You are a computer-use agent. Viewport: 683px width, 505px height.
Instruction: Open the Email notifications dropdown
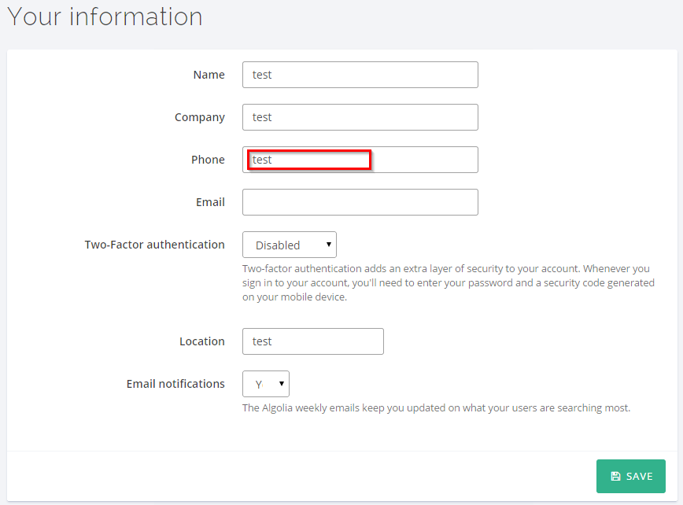point(266,384)
